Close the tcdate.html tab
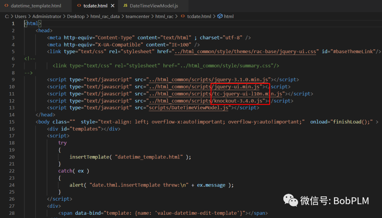This screenshot has width=382, height=218. (x=112, y=6)
